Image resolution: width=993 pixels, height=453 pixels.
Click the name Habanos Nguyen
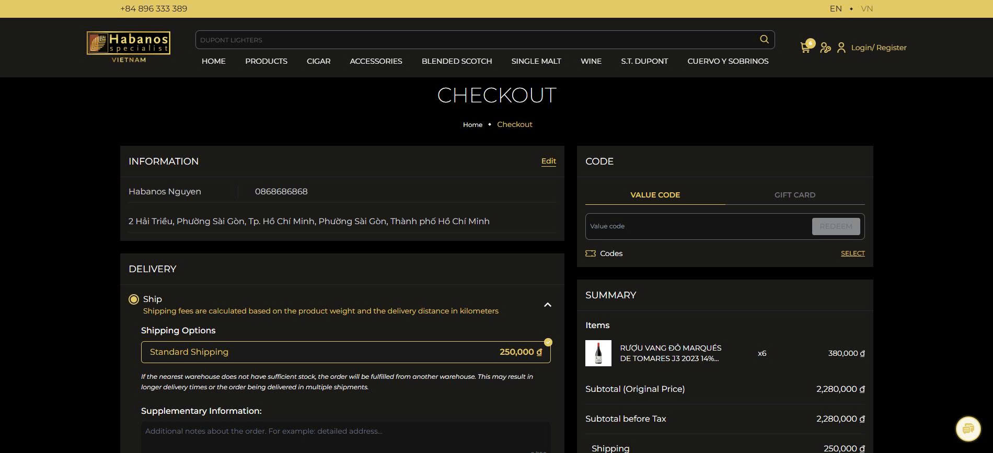pos(165,192)
